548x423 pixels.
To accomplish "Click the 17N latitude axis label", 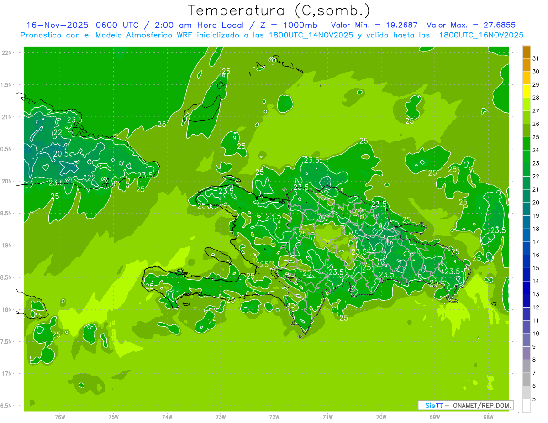I will [x=7, y=374].
